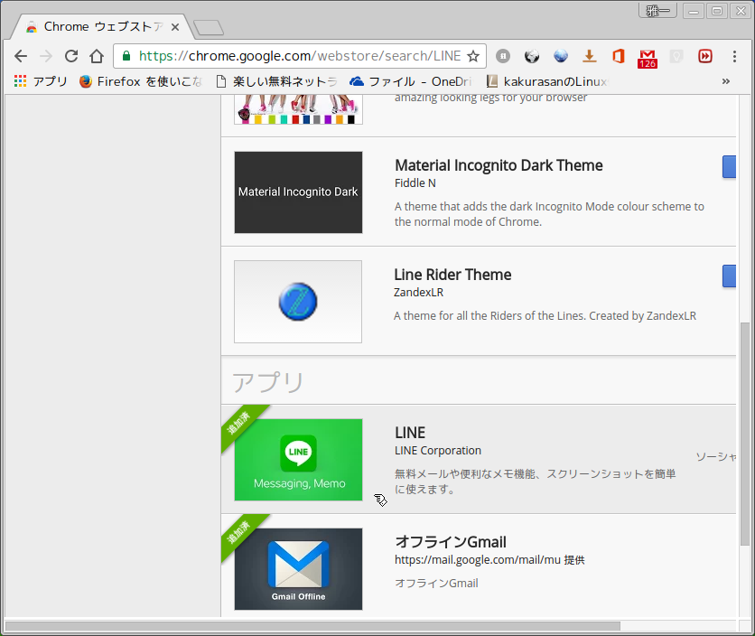The image size is (755, 636).
Task: Reload the current page
Action: click(71, 56)
